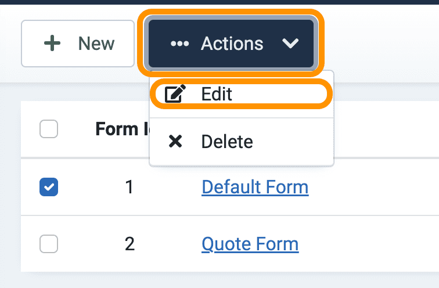Open the Default Form link
The height and width of the screenshot is (288, 439).
coord(255,187)
